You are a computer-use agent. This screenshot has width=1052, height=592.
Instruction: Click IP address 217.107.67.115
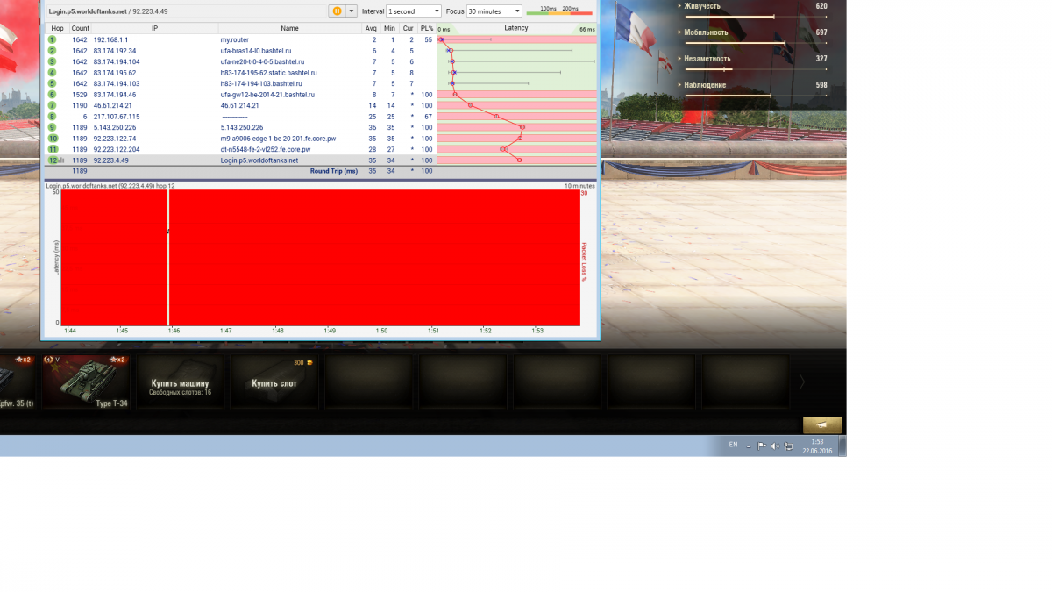[115, 117]
